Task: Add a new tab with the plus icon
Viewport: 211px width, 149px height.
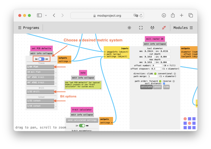Action: click(x=182, y=16)
